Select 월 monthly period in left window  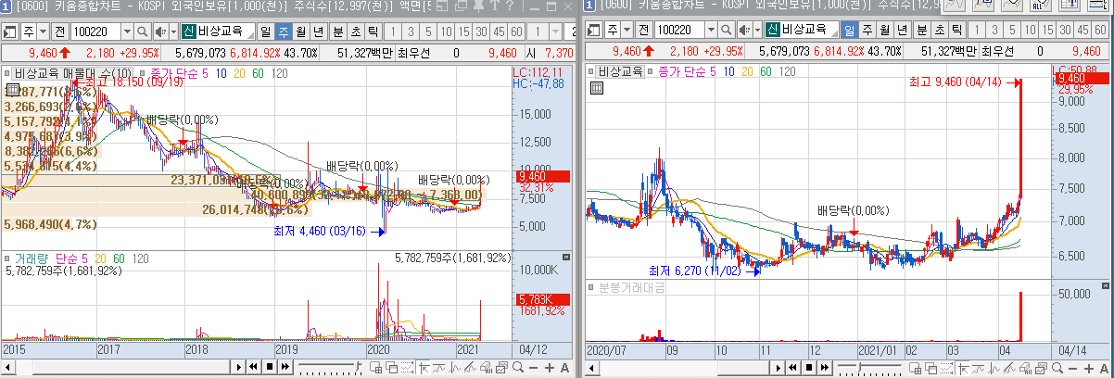tap(300, 31)
